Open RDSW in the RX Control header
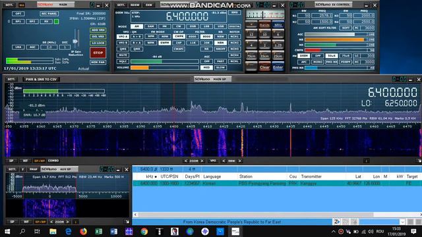The height and width of the screenshot is (237, 422). tap(135, 5)
